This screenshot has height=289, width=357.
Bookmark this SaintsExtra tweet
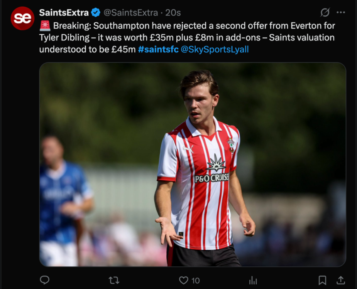tap(322, 280)
